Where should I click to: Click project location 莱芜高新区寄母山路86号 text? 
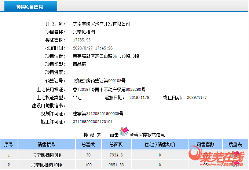tap(97, 56)
